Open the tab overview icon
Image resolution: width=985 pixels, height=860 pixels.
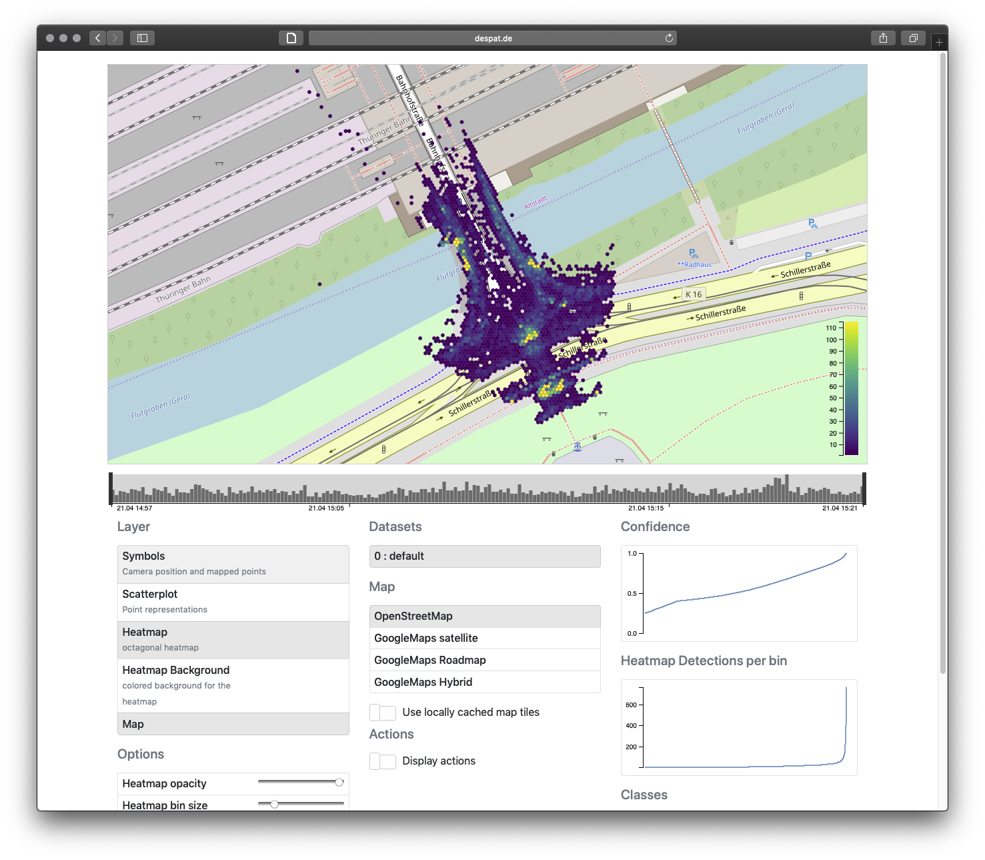[x=913, y=39]
